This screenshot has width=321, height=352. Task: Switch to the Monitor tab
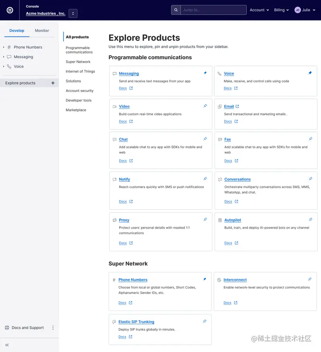[42, 31]
